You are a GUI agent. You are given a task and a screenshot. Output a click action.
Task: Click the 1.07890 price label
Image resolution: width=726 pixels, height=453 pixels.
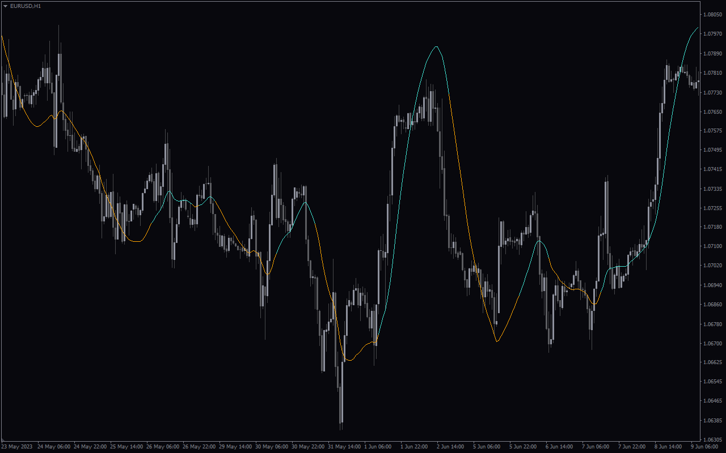tap(712, 54)
